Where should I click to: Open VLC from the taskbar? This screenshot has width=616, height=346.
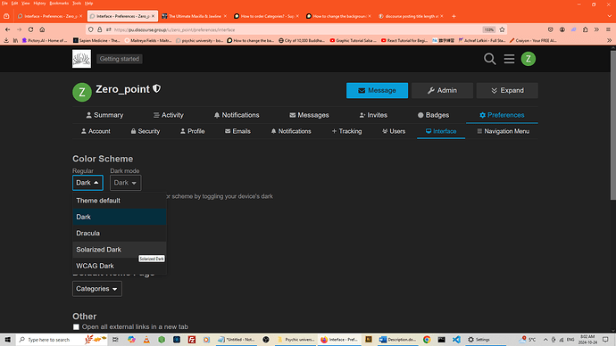146,340
